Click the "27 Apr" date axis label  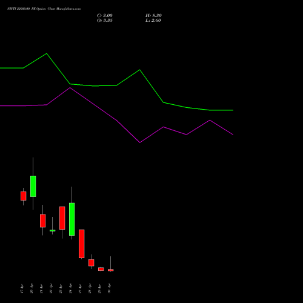[x=80, y=288]
